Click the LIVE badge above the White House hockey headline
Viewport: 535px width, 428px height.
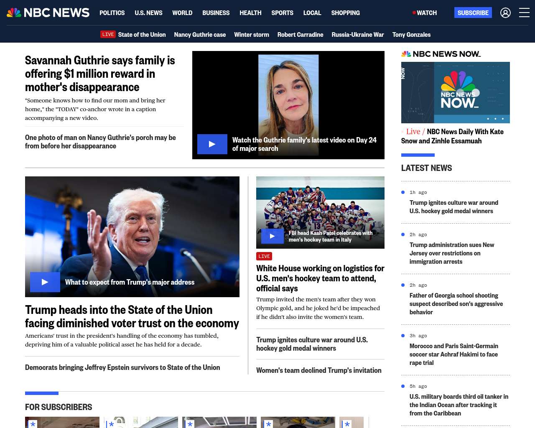tap(264, 256)
